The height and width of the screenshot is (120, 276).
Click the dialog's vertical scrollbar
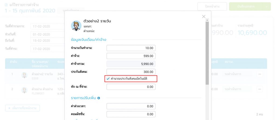pyautogui.click(x=207, y=53)
